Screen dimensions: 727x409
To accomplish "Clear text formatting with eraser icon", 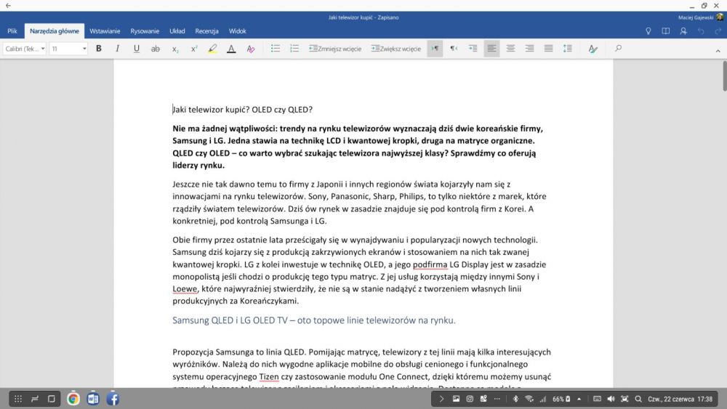I will coord(250,49).
